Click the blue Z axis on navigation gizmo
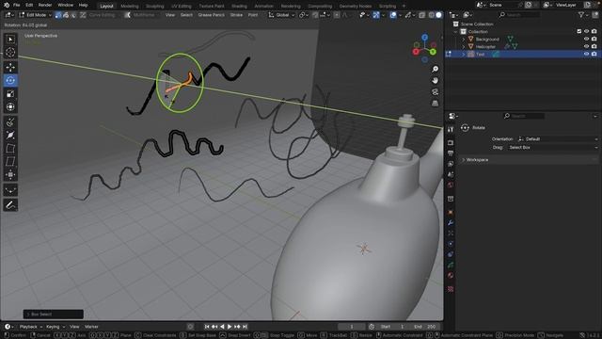 pos(424,38)
